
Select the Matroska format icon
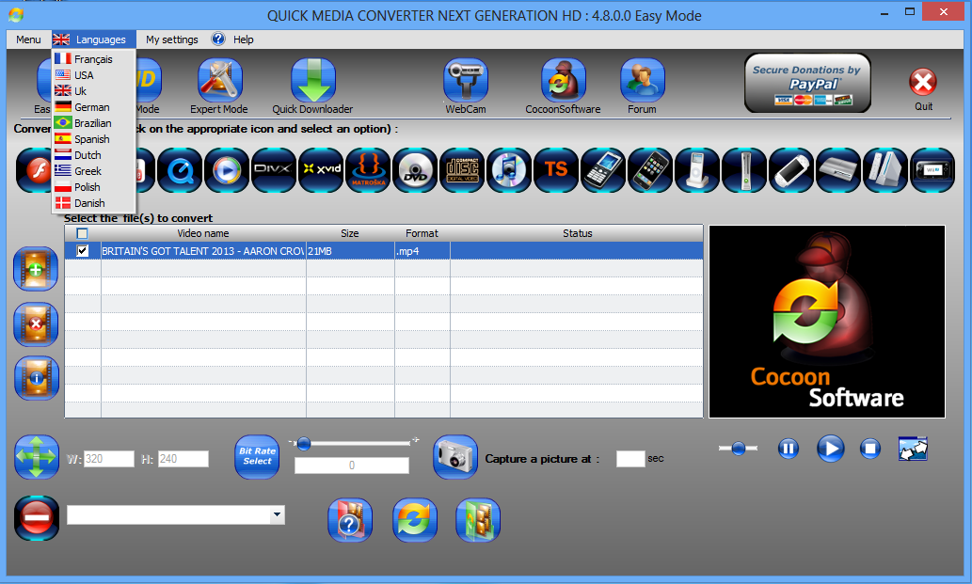click(x=368, y=169)
